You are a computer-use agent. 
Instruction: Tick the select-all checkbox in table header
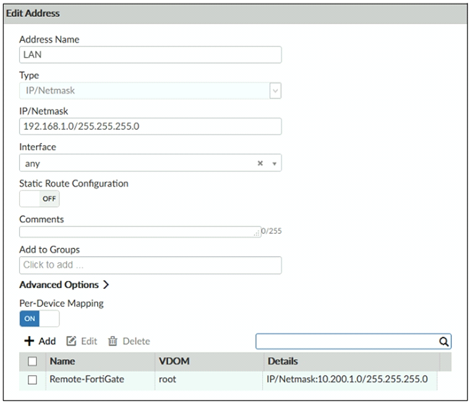[x=33, y=361]
